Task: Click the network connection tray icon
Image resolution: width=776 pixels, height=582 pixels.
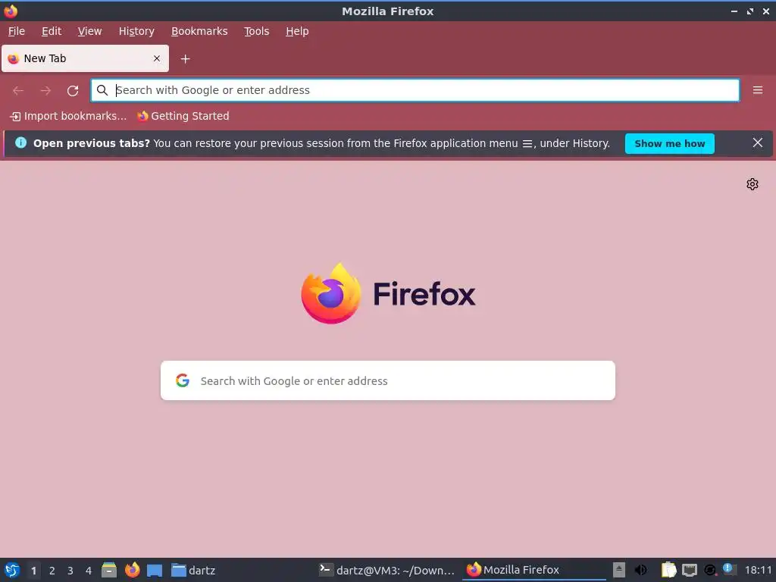Action: (x=690, y=570)
